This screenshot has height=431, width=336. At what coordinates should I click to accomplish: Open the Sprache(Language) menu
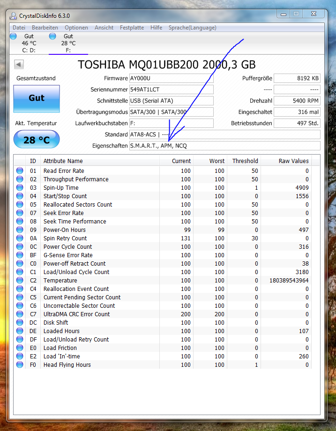pyautogui.click(x=193, y=28)
